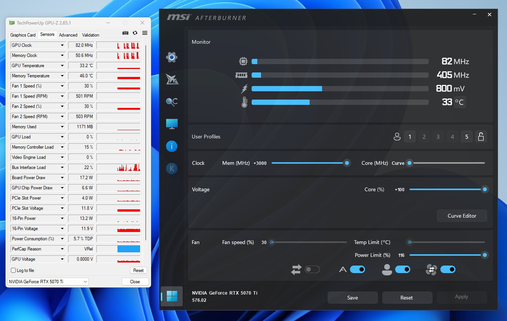Viewport: 507px width, 321px height.
Task: Click the user-defined fan person icon
Action: click(x=387, y=270)
